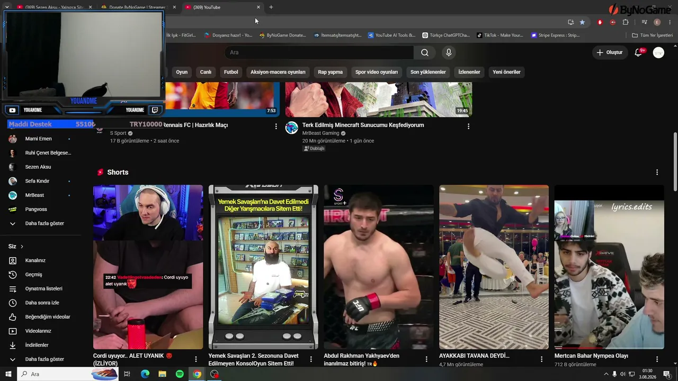Viewport: 678px width, 381px height.
Task: Open Chrome three-dot menu
Action: 670,22
